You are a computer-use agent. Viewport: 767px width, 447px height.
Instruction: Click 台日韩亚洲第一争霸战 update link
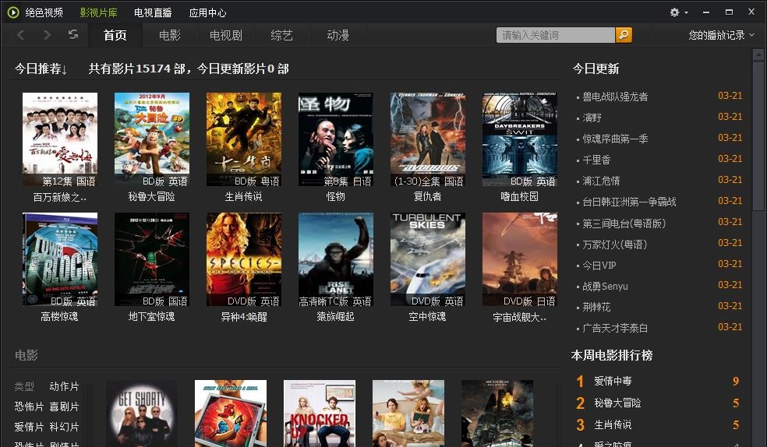click(629, 202)
